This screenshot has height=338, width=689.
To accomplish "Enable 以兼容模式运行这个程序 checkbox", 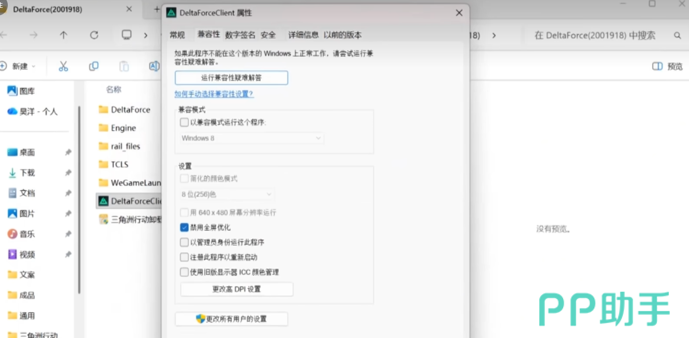I will pyautogui.click(x=185, y=123).
